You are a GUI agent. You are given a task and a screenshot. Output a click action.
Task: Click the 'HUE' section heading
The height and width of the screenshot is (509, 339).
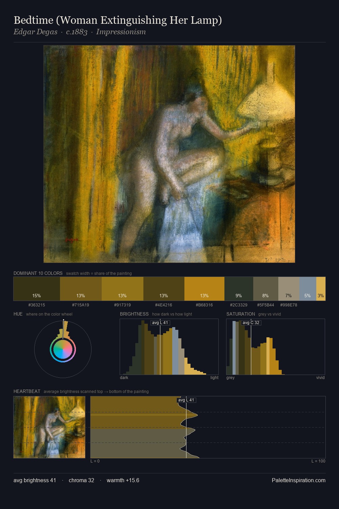tap(18, 314)
